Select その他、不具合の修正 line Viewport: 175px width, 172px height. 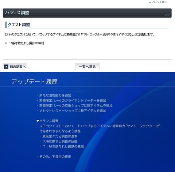(55, 157)
